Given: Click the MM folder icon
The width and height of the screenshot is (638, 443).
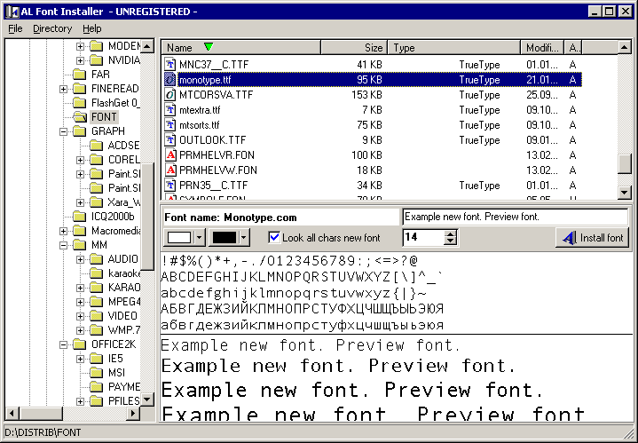Looking at the screenshot, I should click(x=79, y=245).
